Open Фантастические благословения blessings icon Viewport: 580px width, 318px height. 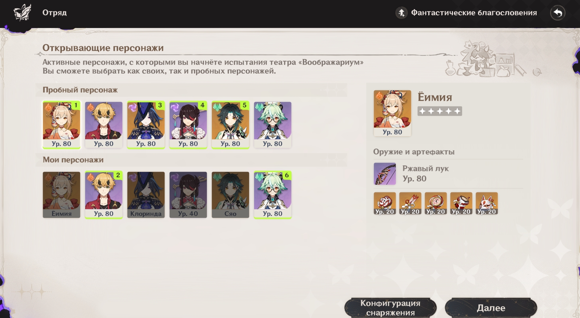click(x=401, y=13)
